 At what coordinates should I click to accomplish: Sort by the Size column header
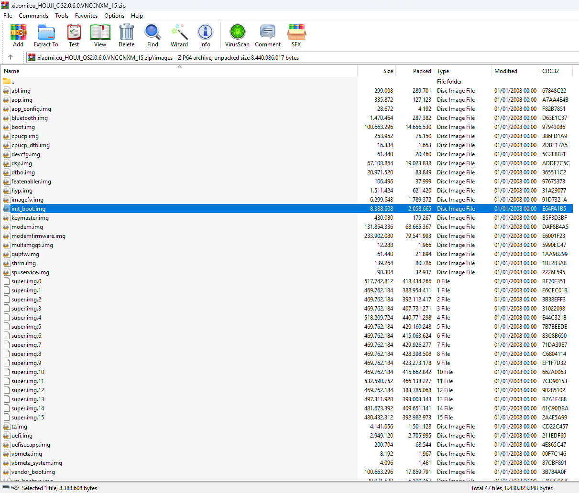pyautogui.click(x=376, y=71)
